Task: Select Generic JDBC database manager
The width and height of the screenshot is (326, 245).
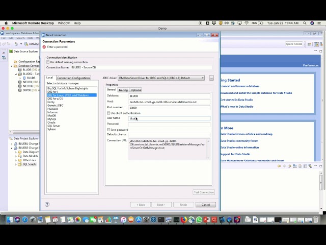Action: click(56, 106)
